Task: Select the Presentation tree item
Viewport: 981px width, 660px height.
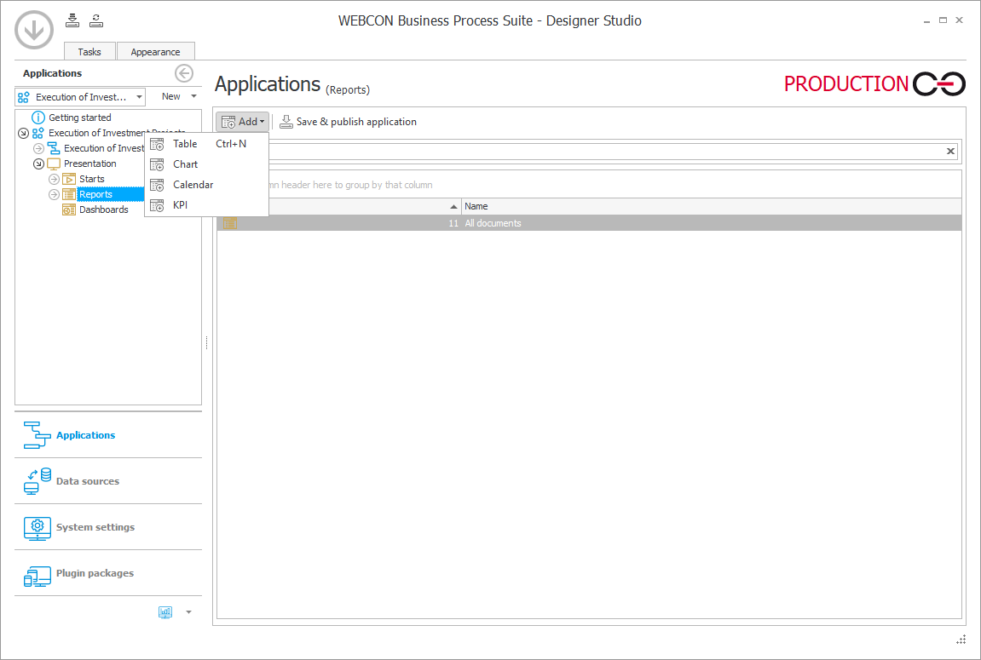Action: (90, 164)
